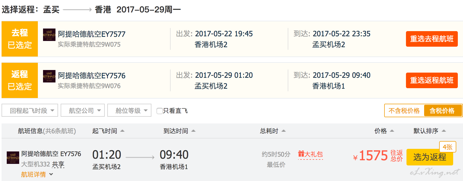Viewport: 463px width, 181px height.
Task: Click the gift package 大礼包 icon
Action: [x=301, y=154]
